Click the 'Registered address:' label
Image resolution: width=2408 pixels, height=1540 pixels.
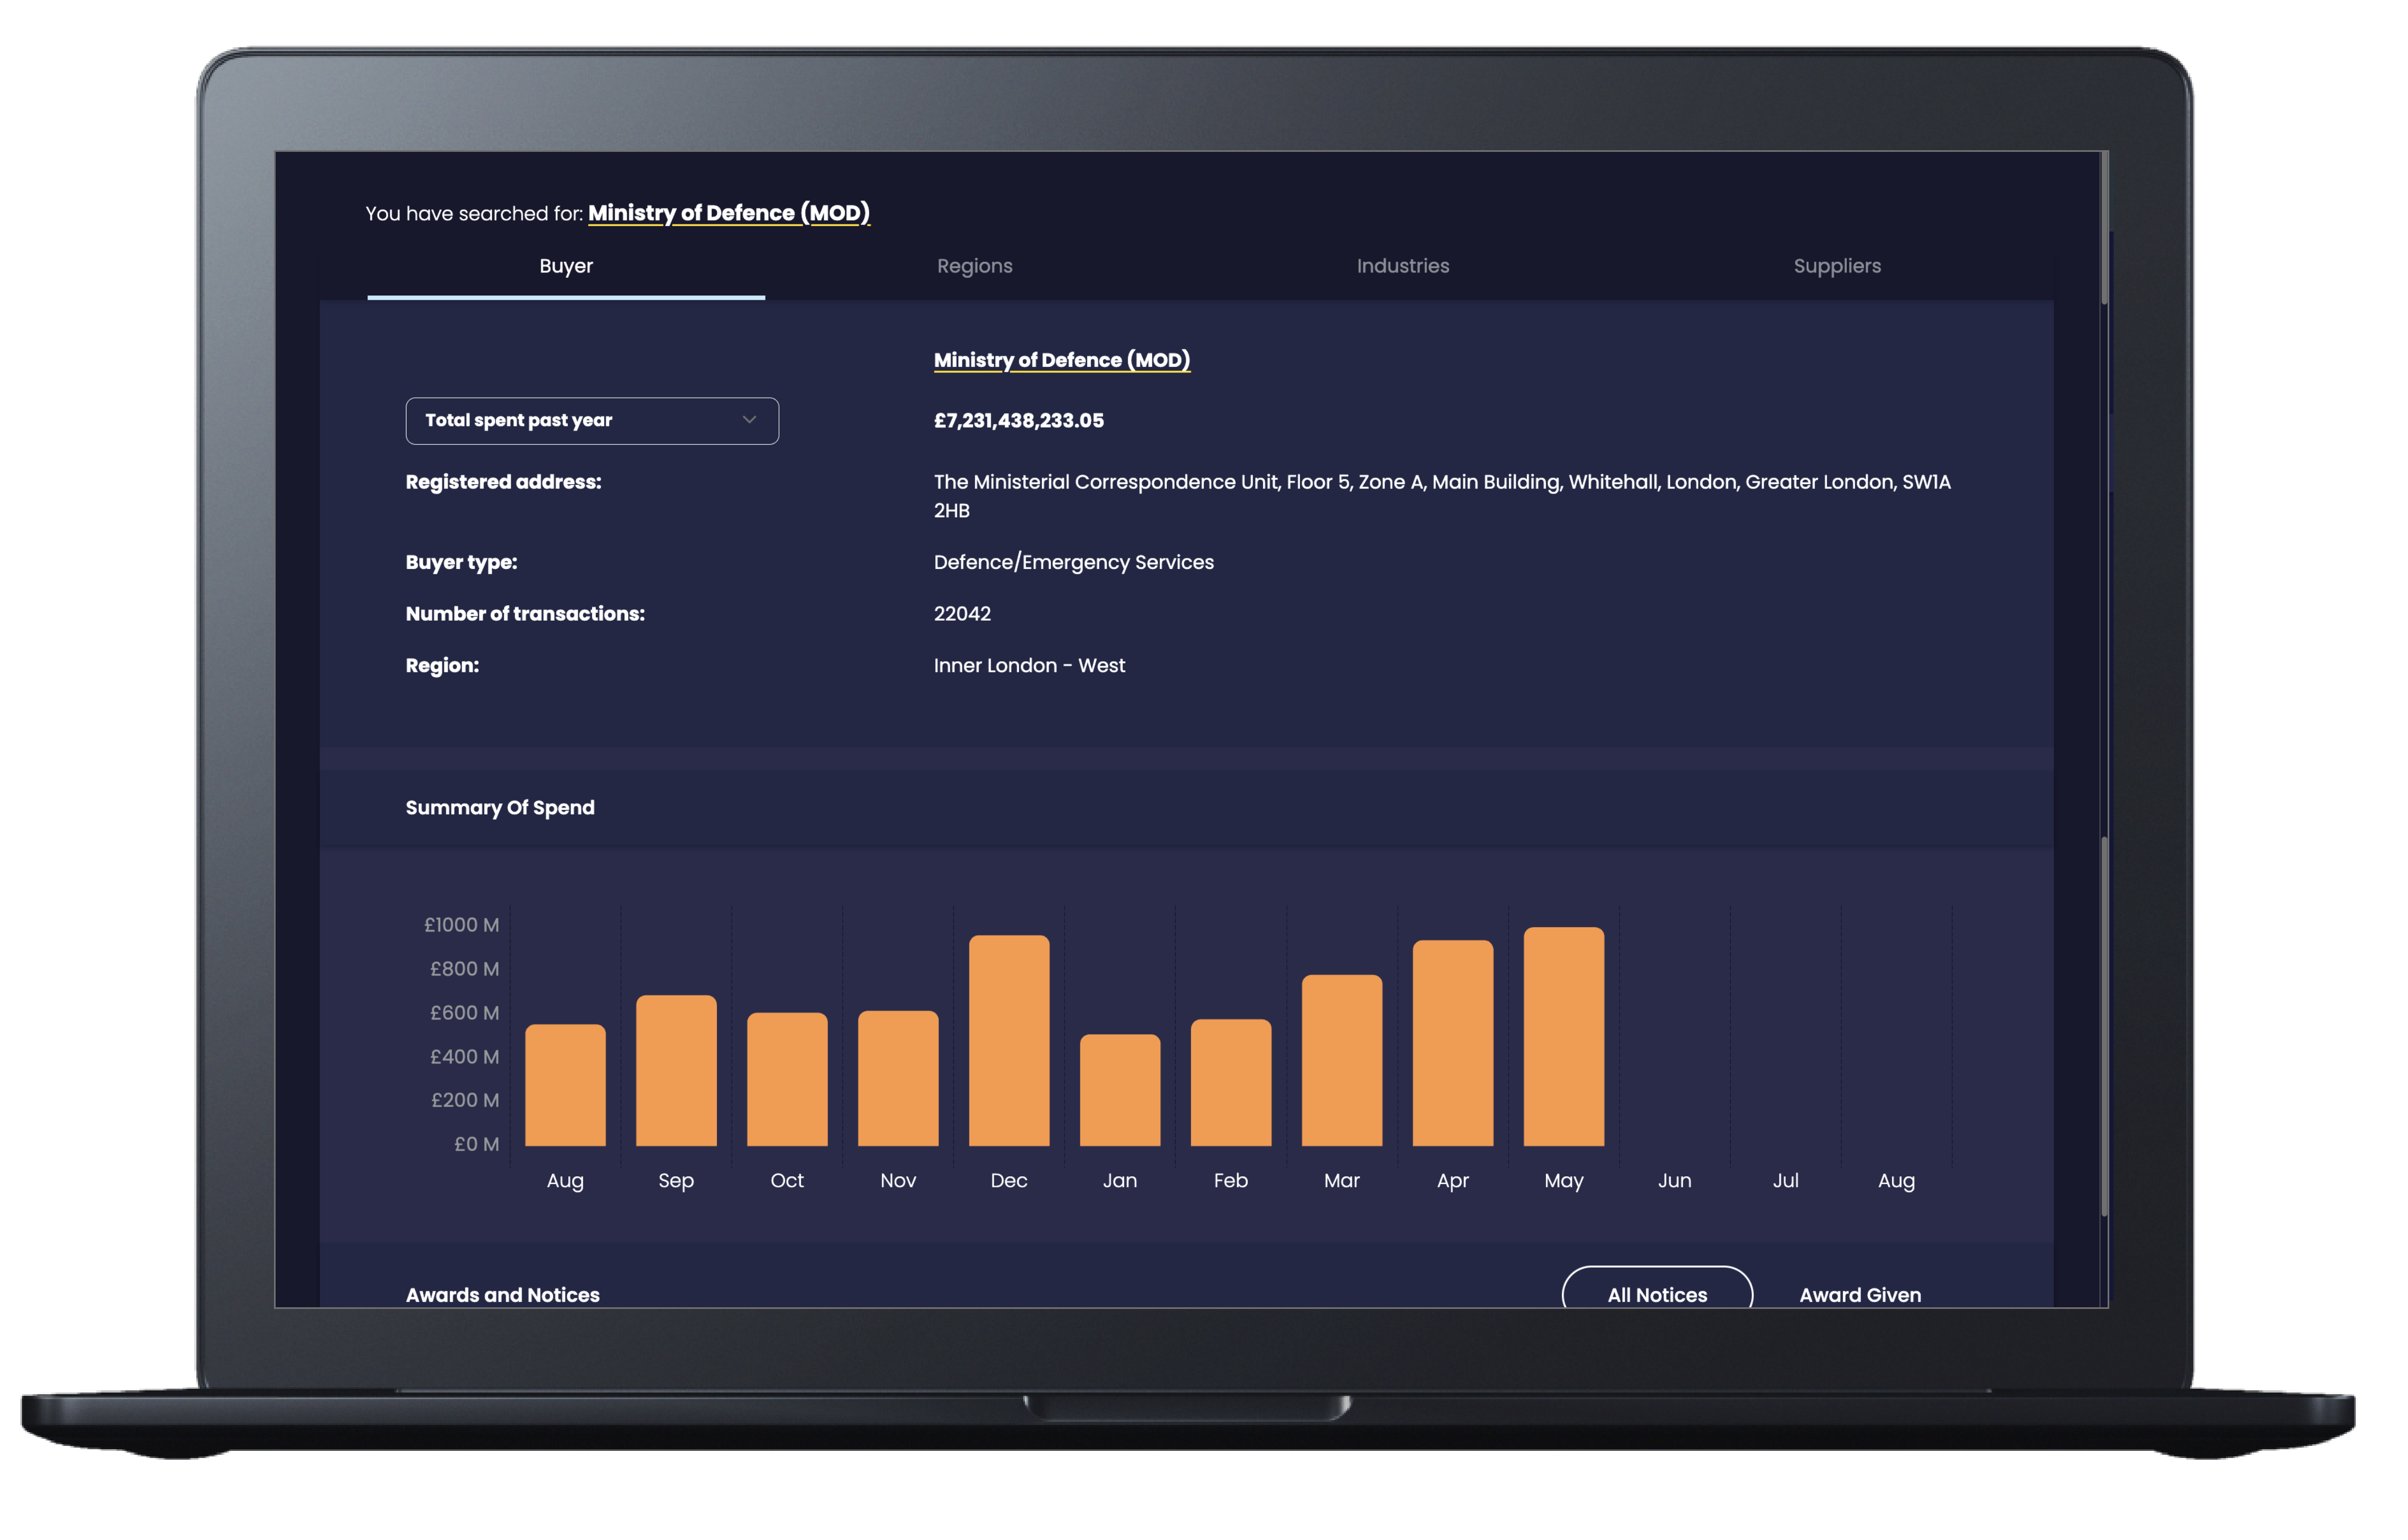[x=503, y=482]
